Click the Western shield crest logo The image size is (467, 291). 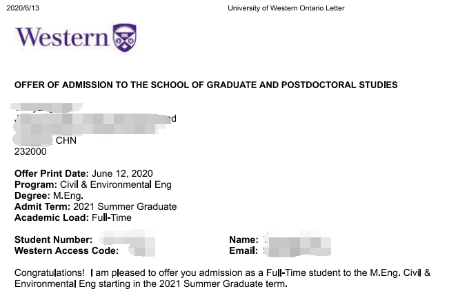point(124,38)
